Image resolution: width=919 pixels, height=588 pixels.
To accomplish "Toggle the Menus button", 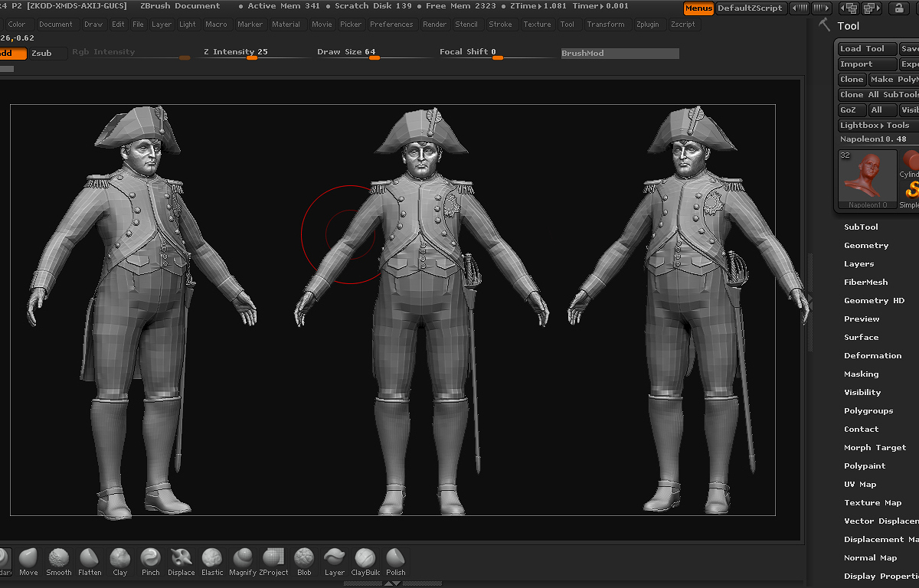I will [x=698, y=8].
